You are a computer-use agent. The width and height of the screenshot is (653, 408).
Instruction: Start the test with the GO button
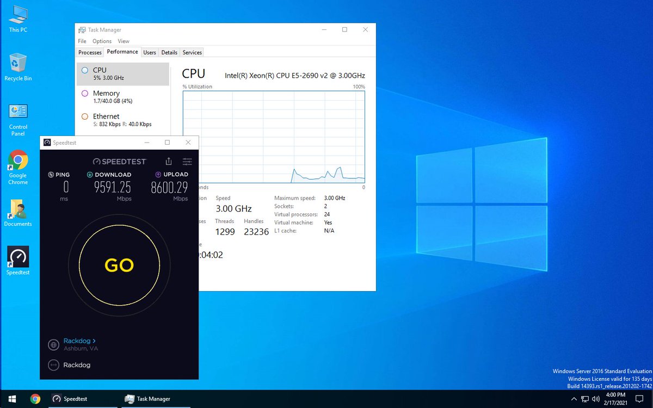click(x=119, y=265)
